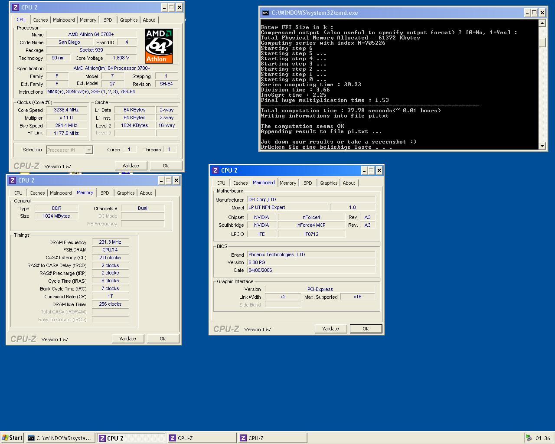Click the AMD Athlon 64 logo image
The height and width of the screenshot is (444, 555).
[159, 46]
